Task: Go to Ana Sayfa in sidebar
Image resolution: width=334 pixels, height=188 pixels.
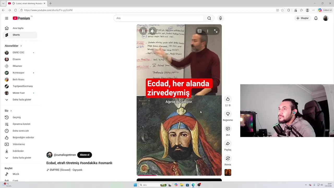Action: 20,28
